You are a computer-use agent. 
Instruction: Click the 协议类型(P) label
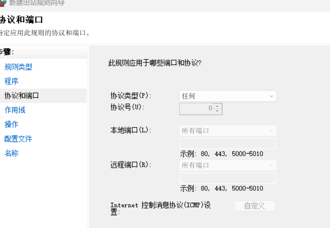click(131, 96)
